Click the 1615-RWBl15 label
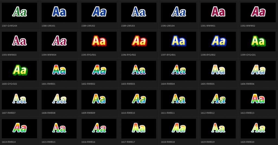This screenshot has width=278, height=145. tap(48, 142)
